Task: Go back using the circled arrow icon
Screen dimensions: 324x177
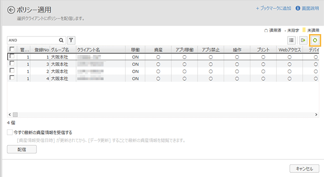Action: [11, 10]
